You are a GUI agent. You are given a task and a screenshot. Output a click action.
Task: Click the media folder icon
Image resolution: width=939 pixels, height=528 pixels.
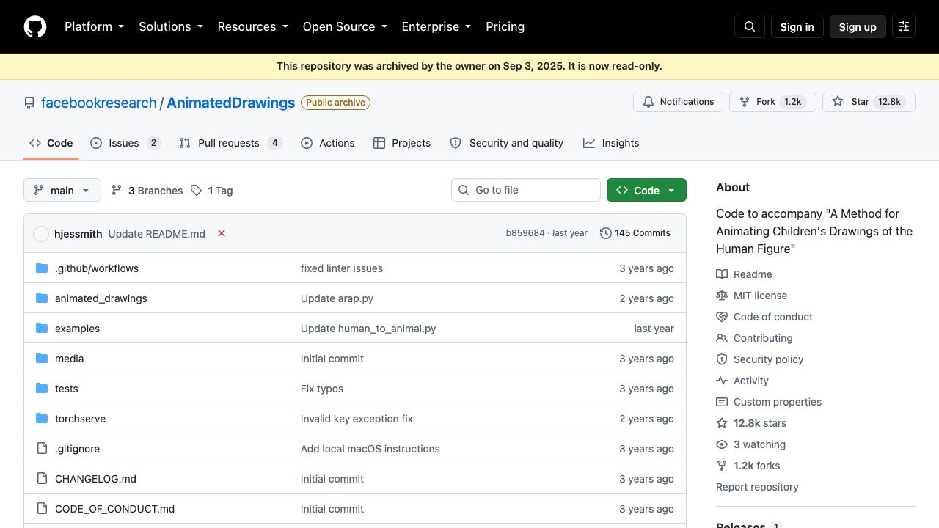click(x=42, y=359)
